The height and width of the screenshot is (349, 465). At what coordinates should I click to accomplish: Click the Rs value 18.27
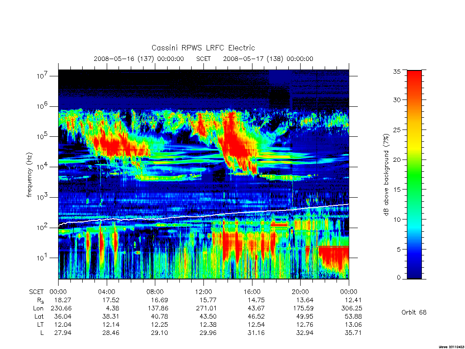tap(63, 300)
